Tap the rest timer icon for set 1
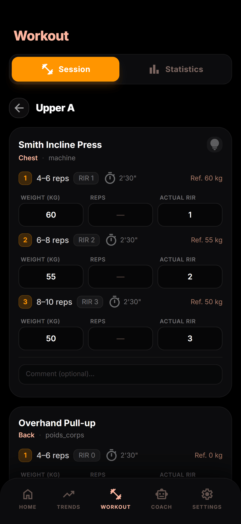This screenshot has width=241, height=524. coord(110,178)
